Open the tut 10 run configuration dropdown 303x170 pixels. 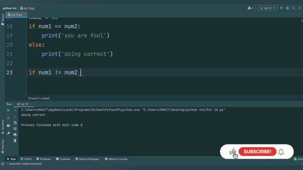pos(267,8)
